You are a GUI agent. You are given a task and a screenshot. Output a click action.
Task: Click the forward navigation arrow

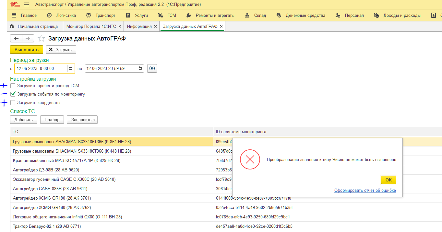tap(28, 39)
